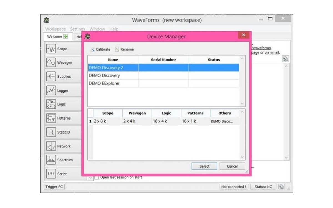The image size is (333, 208).
Task: Click Rename in Device Manager
Action: tap(124, 49)
